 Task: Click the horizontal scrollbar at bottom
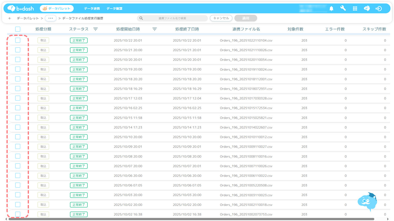191,219
